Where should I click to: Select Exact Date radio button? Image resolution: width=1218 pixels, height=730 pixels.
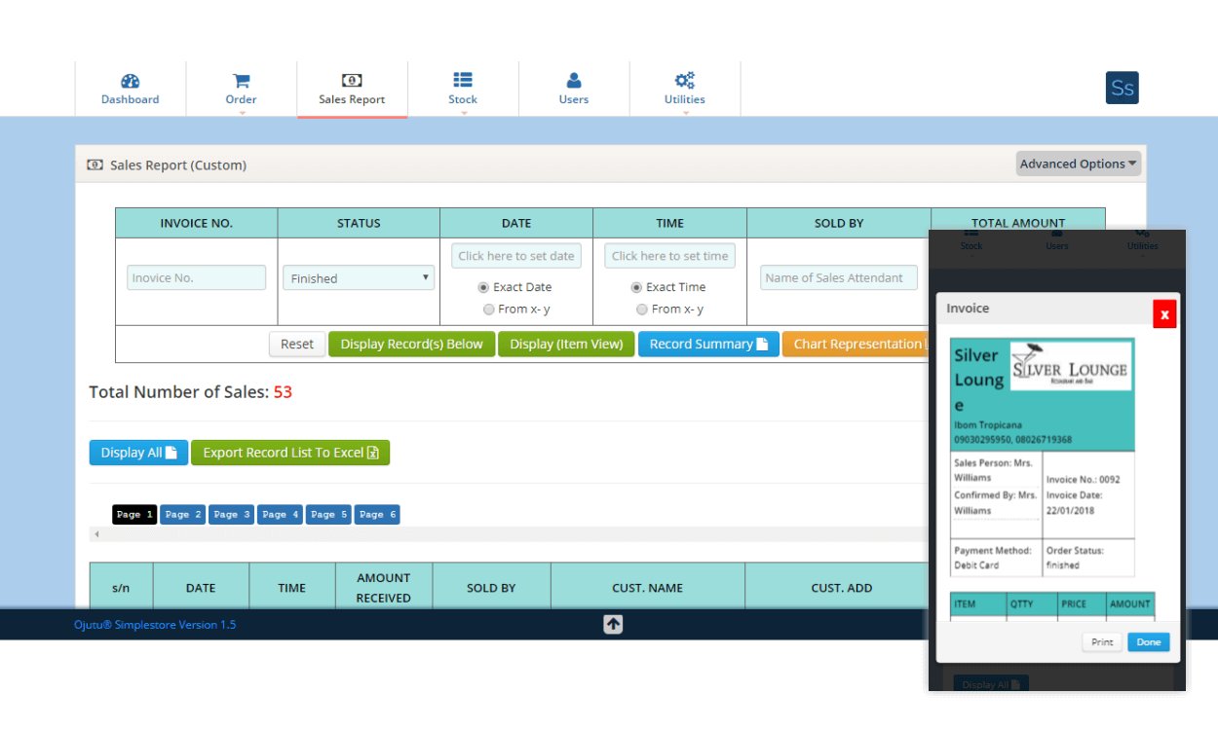(483, 288)
